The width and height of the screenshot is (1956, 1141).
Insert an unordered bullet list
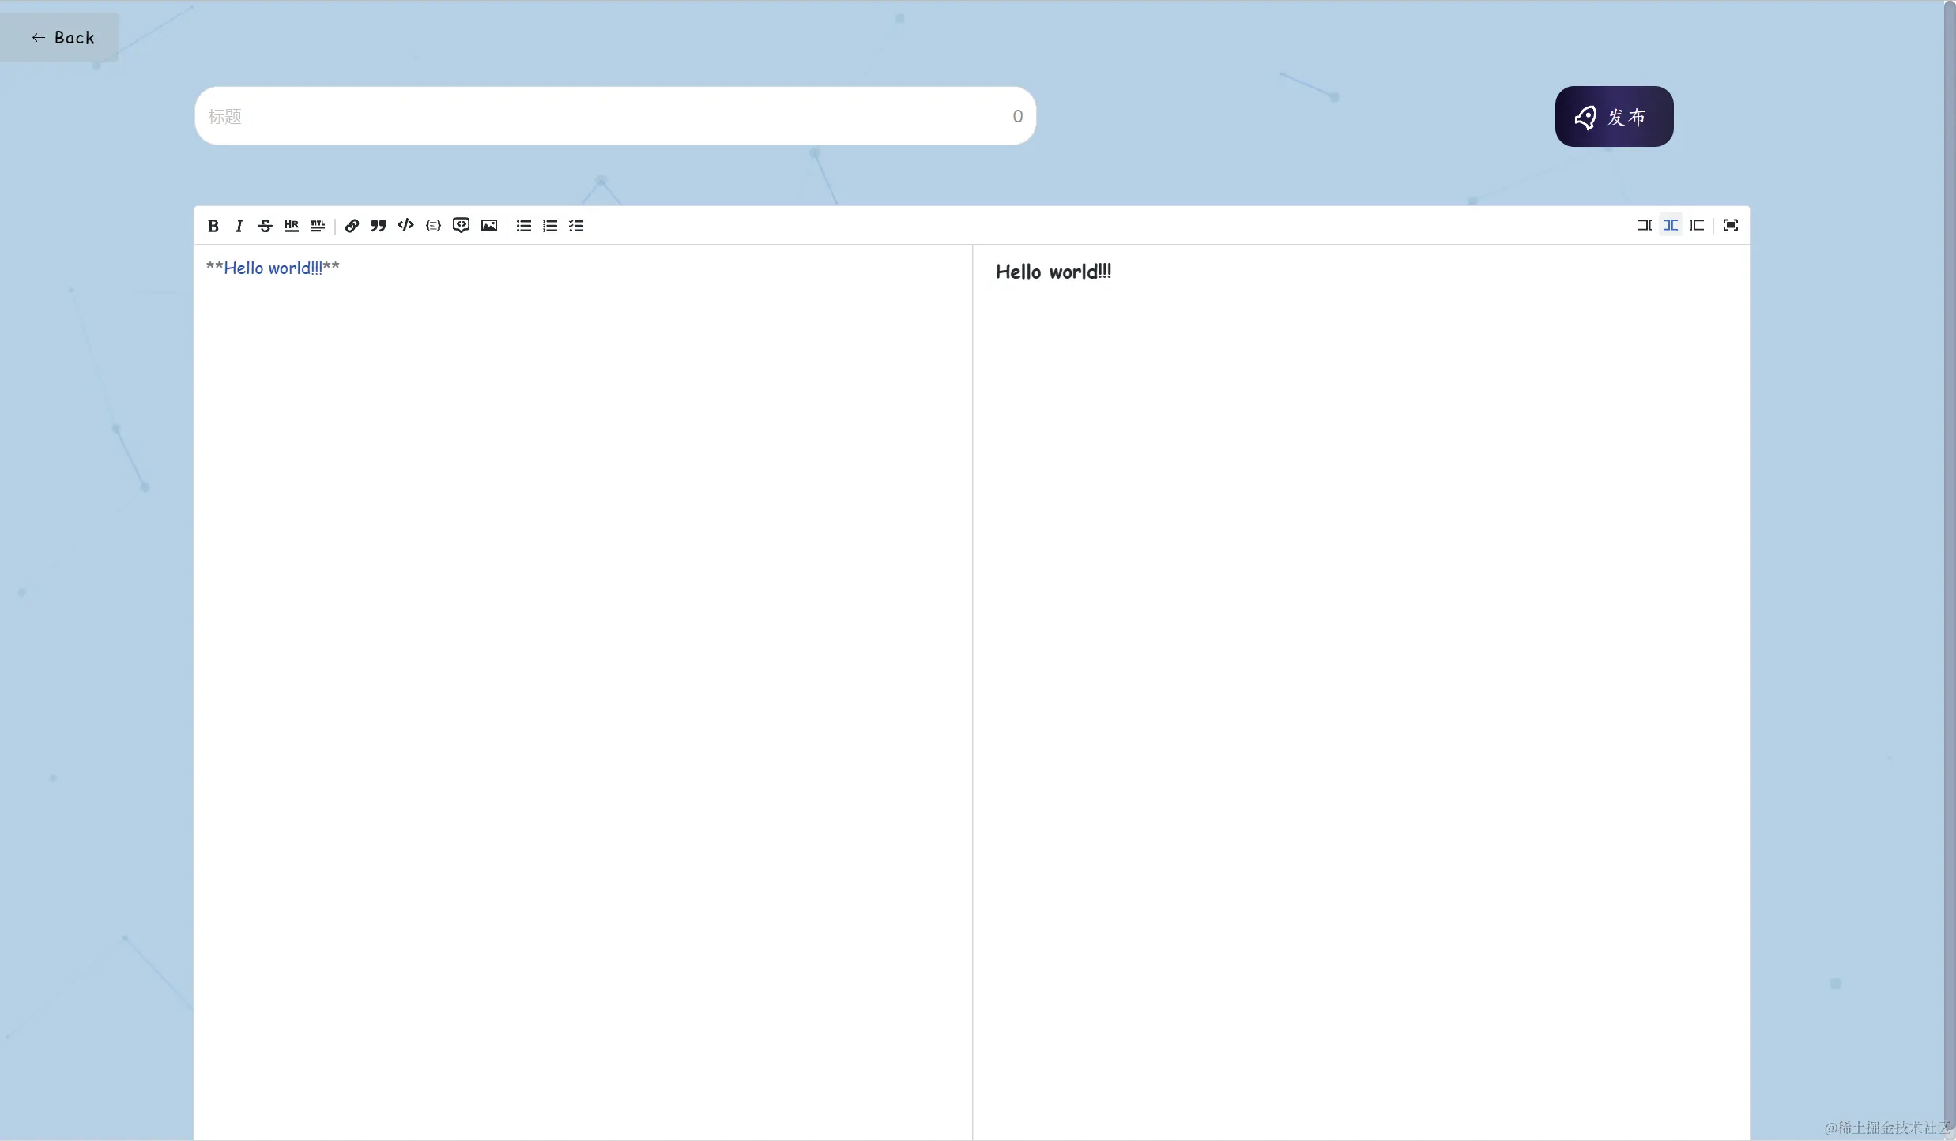524,226
